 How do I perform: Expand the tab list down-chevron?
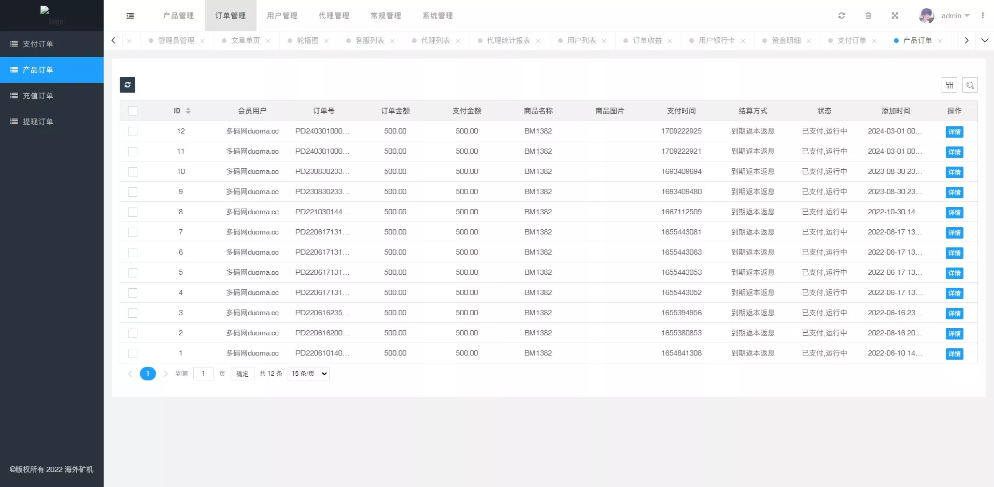pos(985,40)
